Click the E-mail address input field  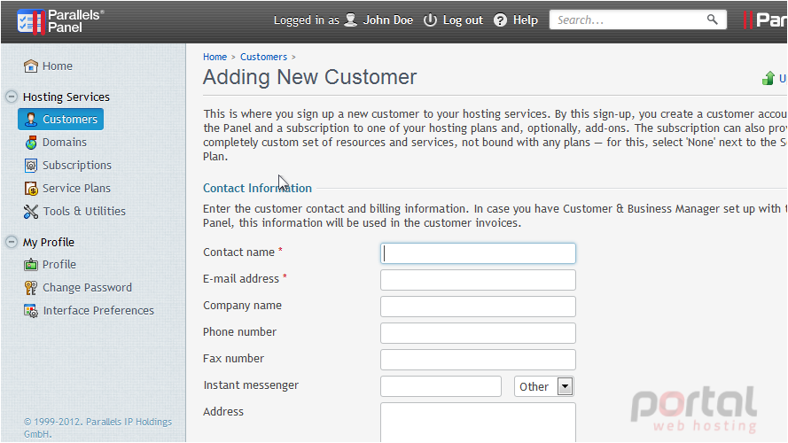point(478,280)
